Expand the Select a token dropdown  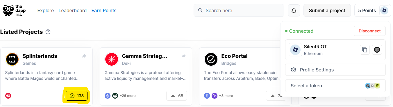tap(335, 86)
